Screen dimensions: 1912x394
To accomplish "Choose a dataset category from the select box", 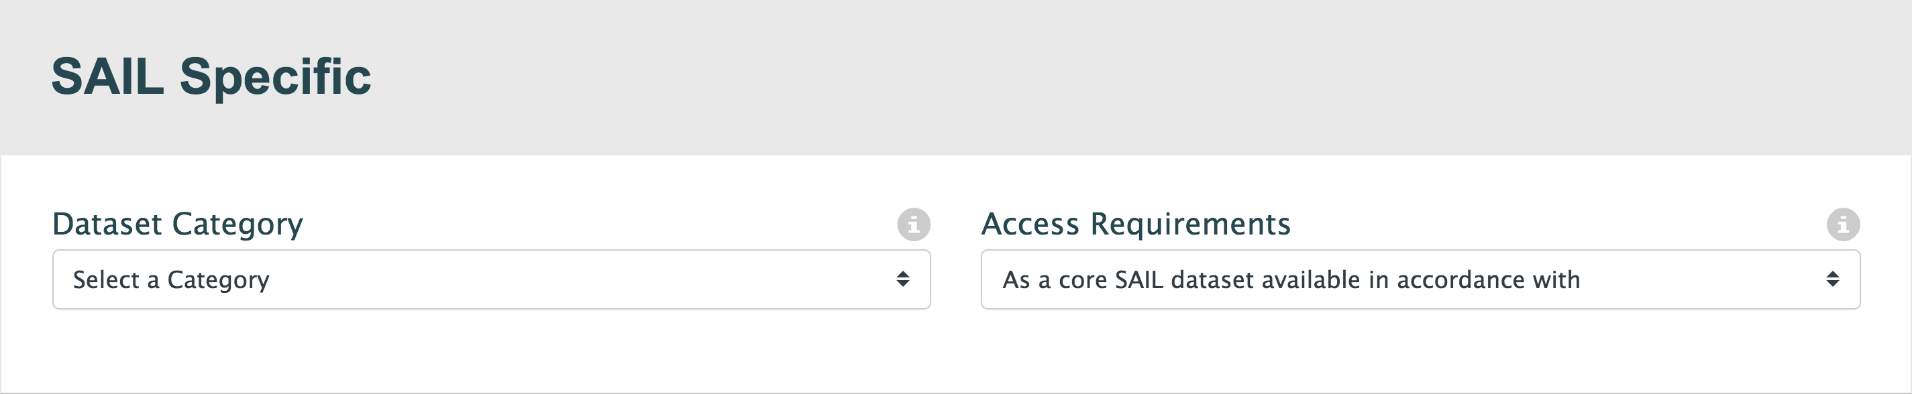I will [490, 279].
